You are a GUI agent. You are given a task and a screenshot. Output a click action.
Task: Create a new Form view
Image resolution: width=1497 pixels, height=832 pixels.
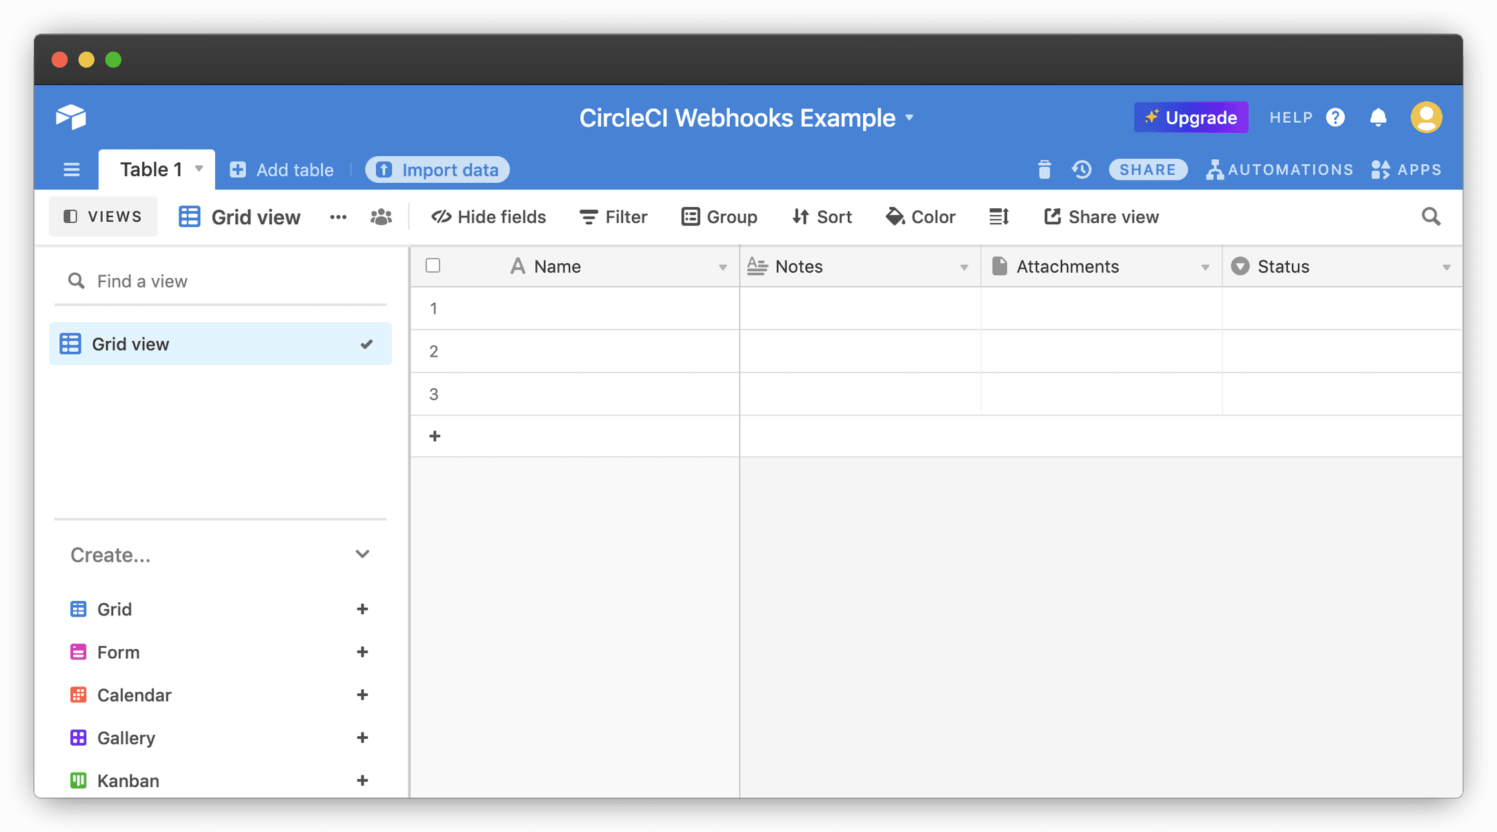(x=219, y=652)
